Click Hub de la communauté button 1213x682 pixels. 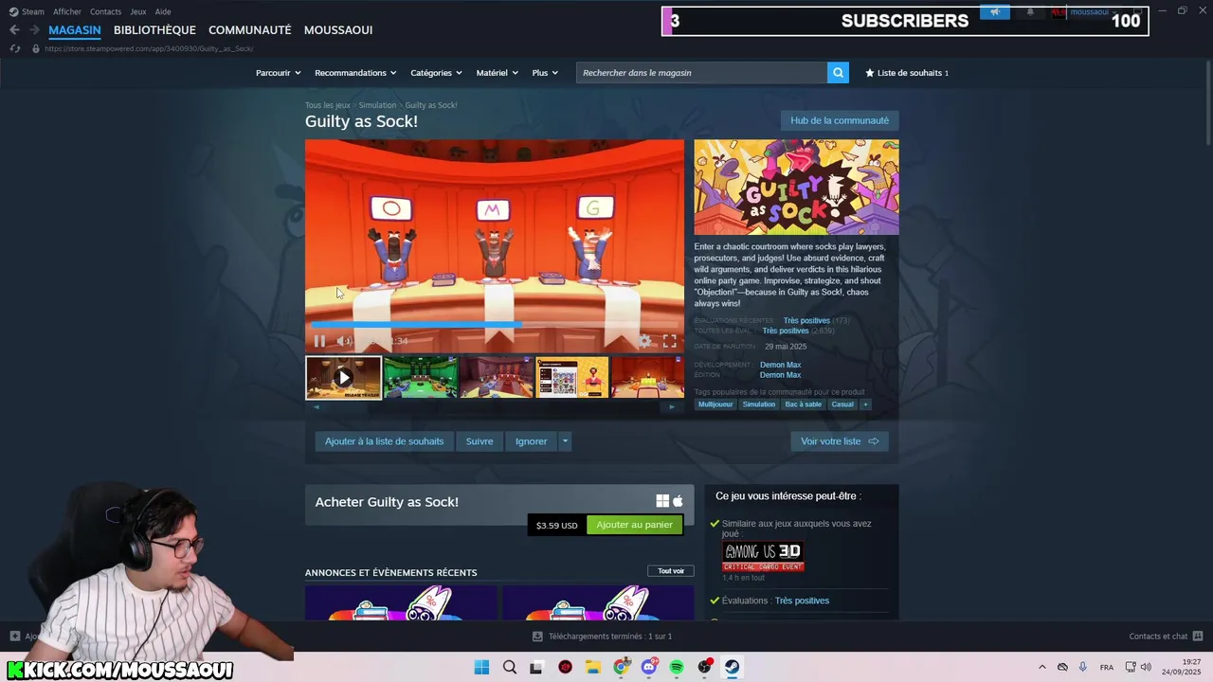(840, 120)
